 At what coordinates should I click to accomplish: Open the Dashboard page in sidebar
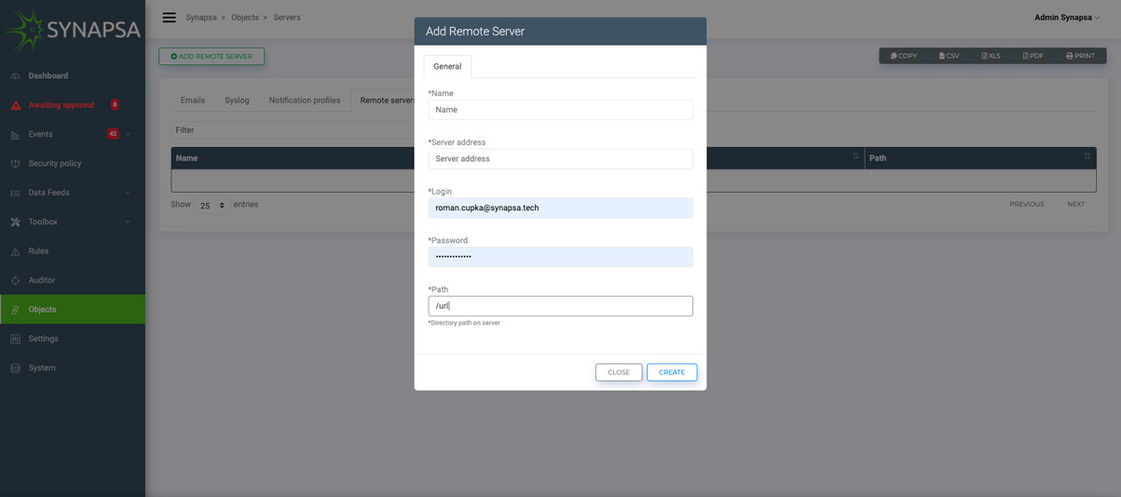point(48,75)
